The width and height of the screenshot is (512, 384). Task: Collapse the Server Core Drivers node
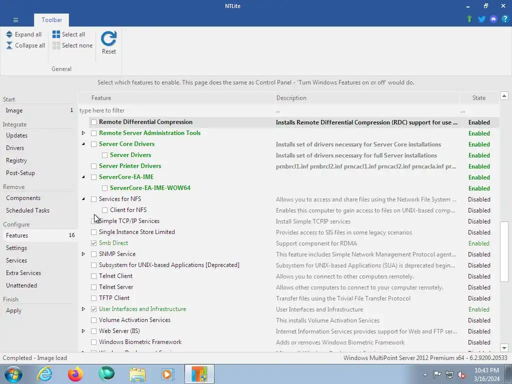click(83, 144)
